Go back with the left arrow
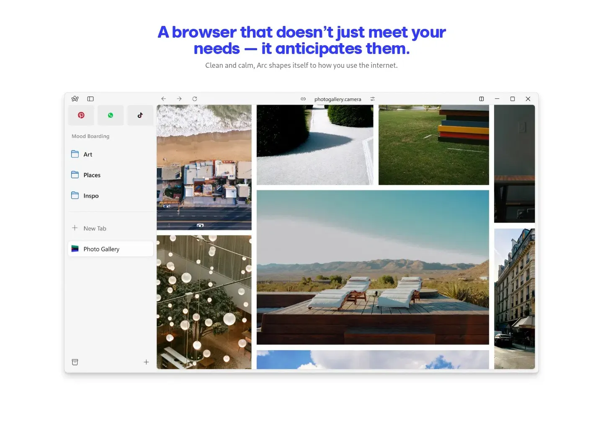The image size is (603, 428). [x=164, y=99]
